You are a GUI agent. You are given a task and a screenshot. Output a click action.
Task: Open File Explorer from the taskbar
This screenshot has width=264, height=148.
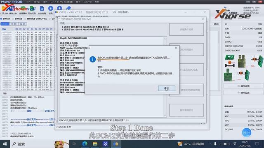[95, 144]
